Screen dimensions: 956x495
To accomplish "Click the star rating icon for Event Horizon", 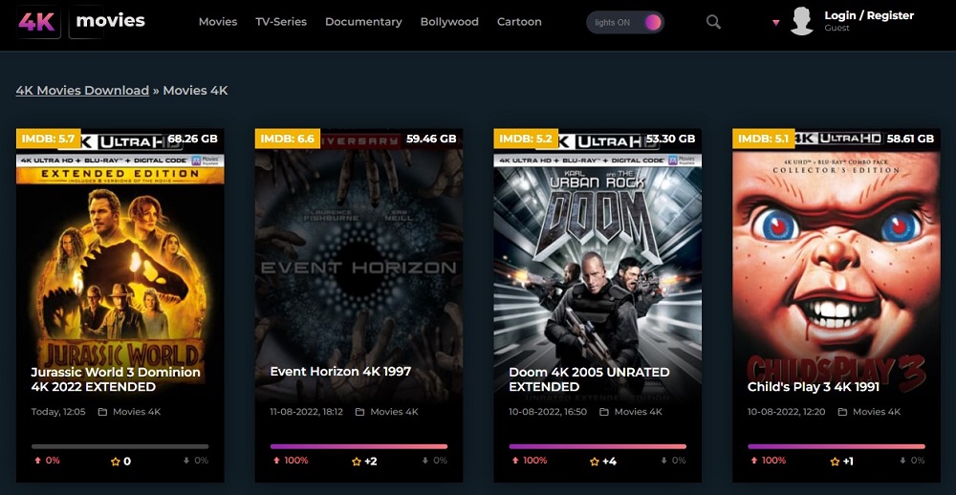I will pos(357,462).
